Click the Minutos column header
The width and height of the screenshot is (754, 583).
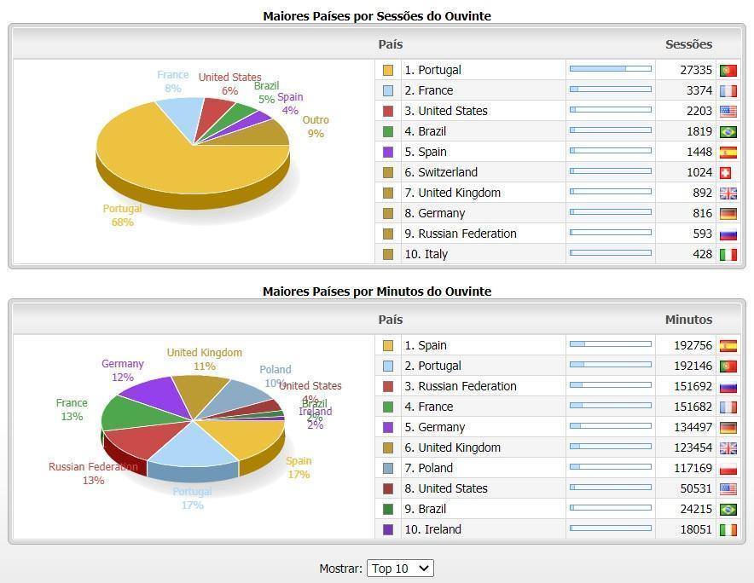point(688,320)
